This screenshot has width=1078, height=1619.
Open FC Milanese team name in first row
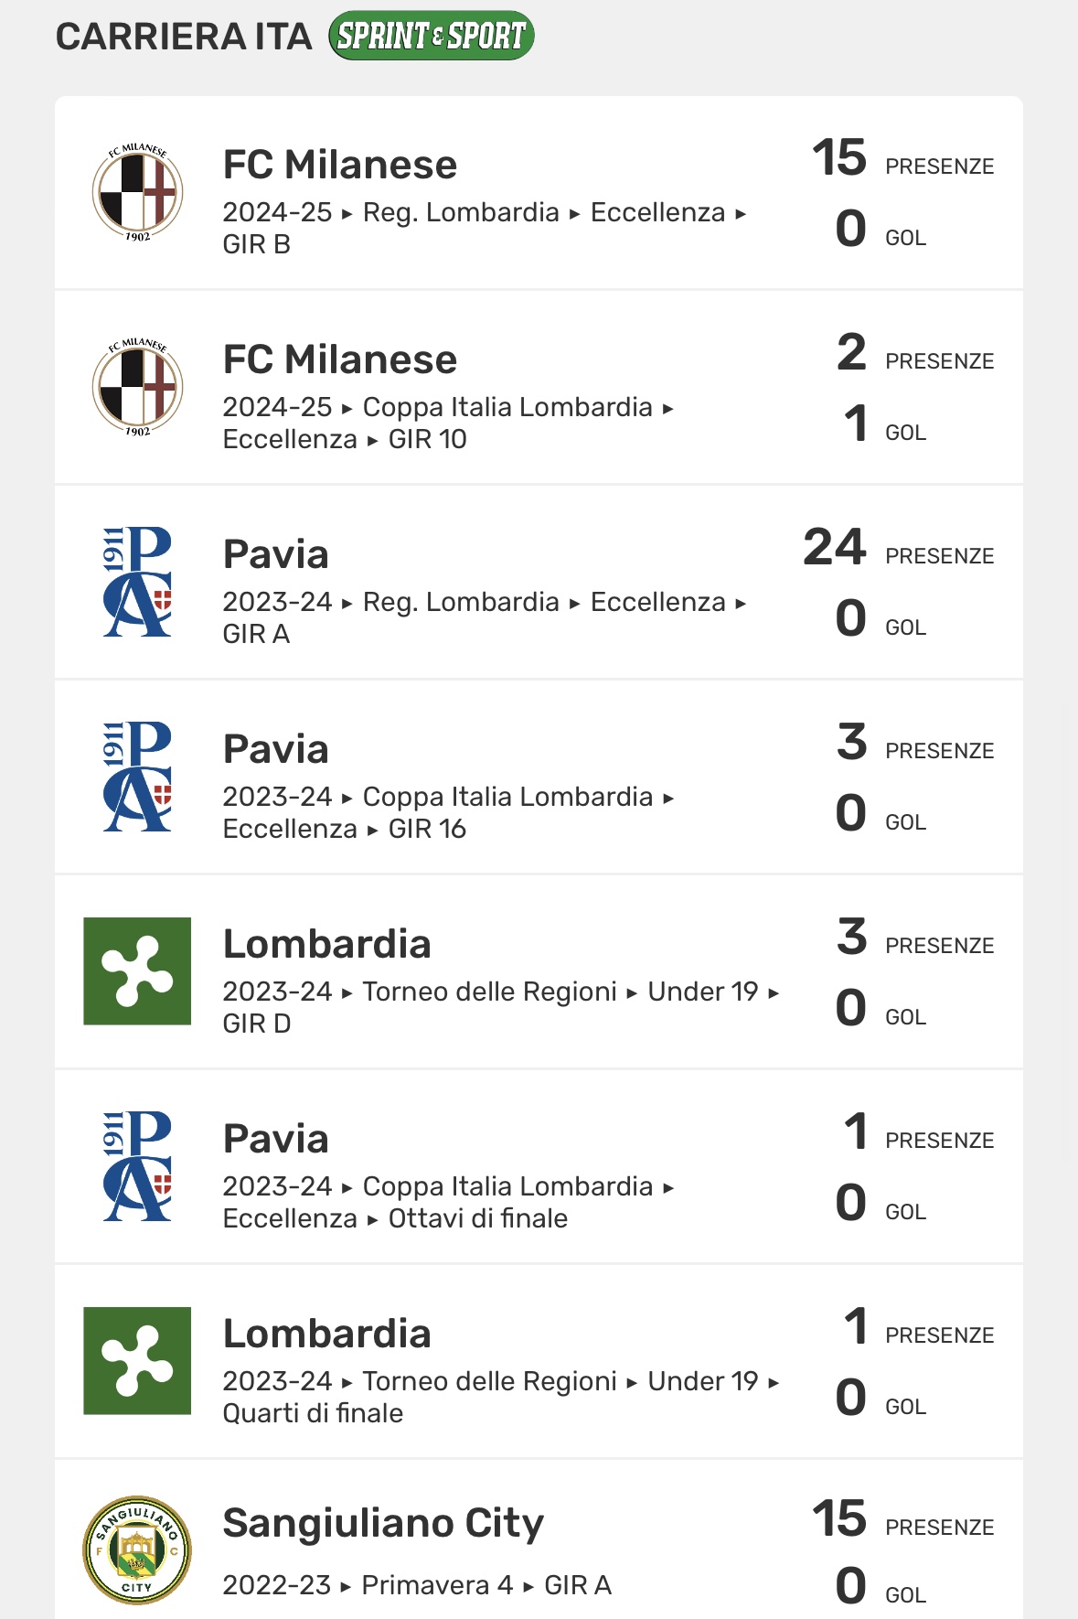340,165
